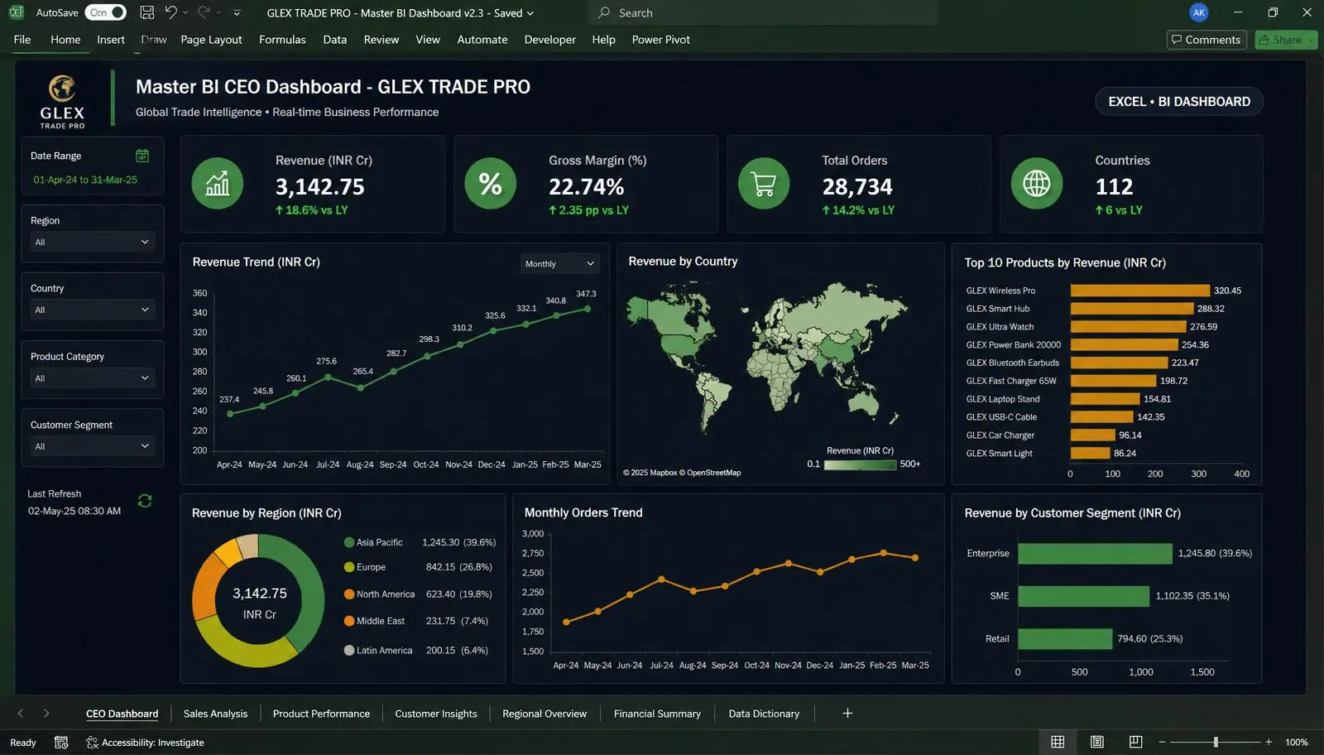Image resolution: width=1324 pixels, height=755 pixels.
Task: Open the Financial Summary sheet tab
Action: click(657, 714)
